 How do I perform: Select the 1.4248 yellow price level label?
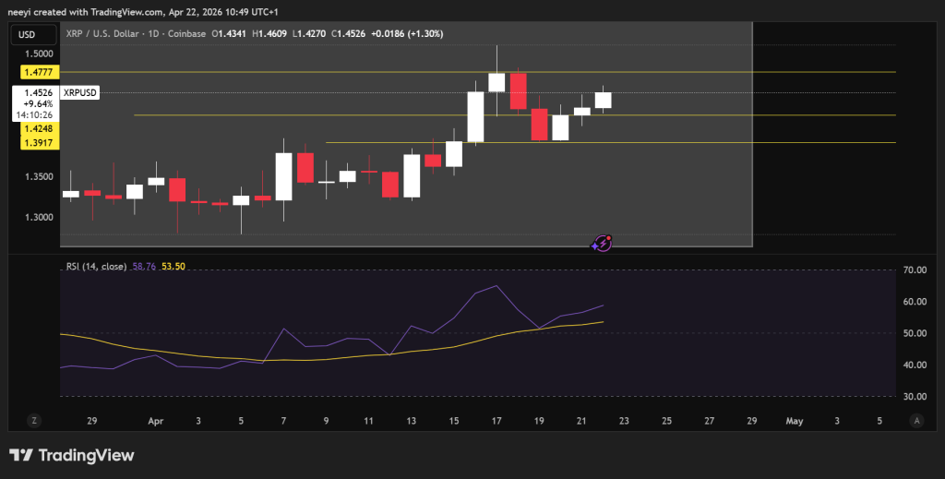click(35, 129)
